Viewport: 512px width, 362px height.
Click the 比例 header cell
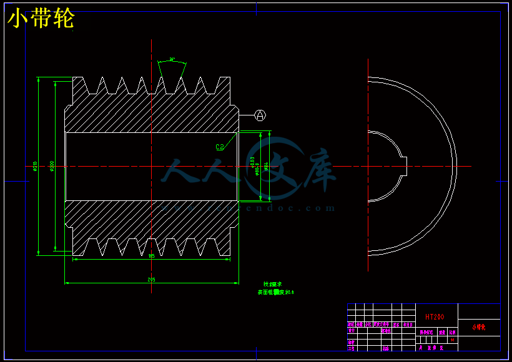click(452, 332)
